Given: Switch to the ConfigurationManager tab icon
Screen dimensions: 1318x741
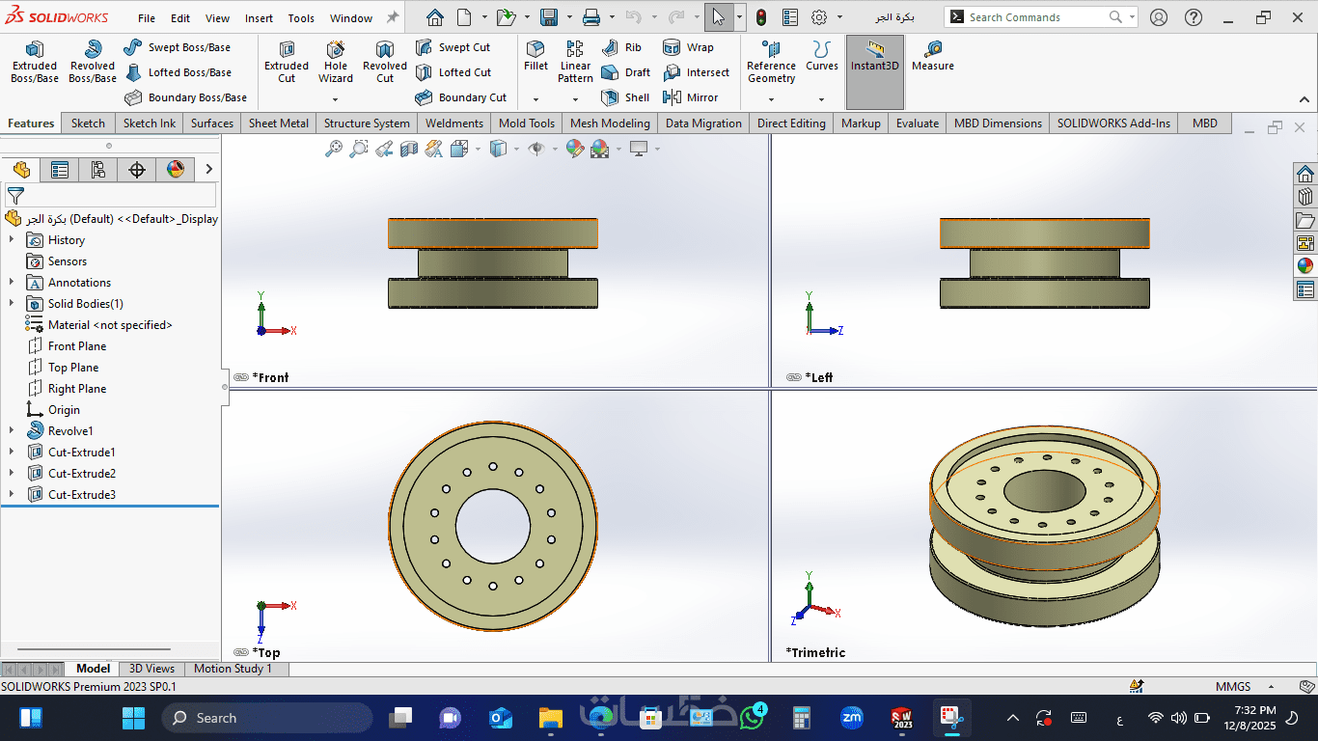Looking at the screenshot, I should tap(98, 170).
